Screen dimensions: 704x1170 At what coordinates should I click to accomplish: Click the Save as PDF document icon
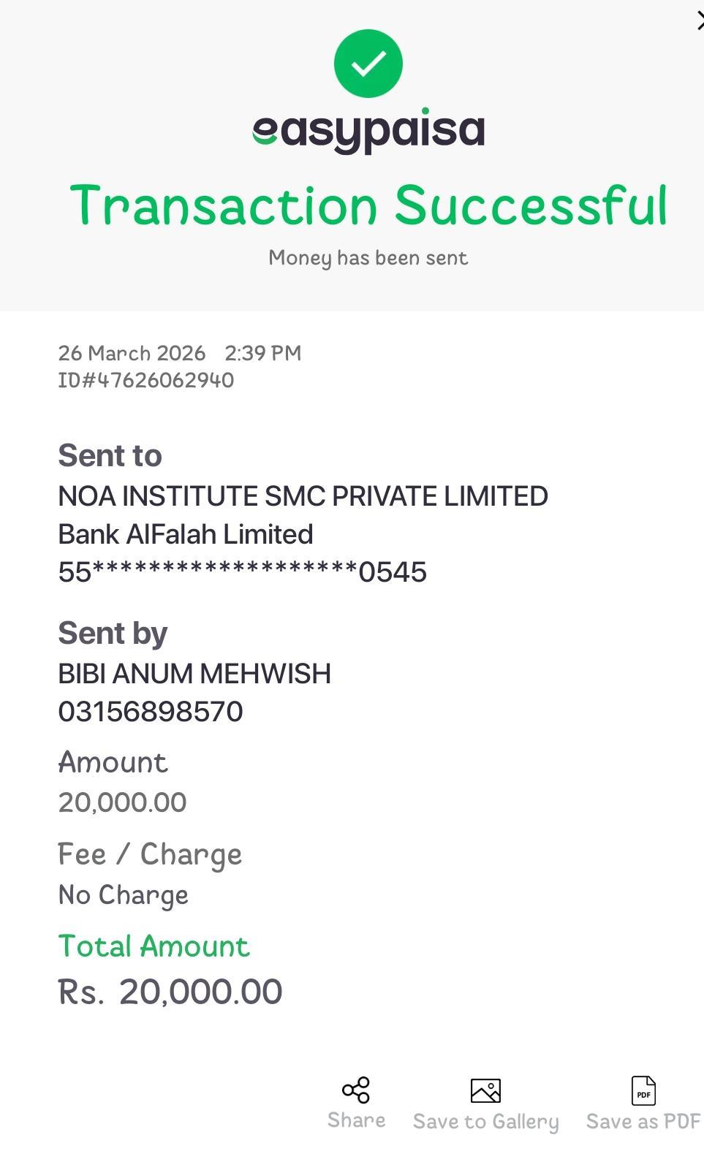pos(643,1090)
